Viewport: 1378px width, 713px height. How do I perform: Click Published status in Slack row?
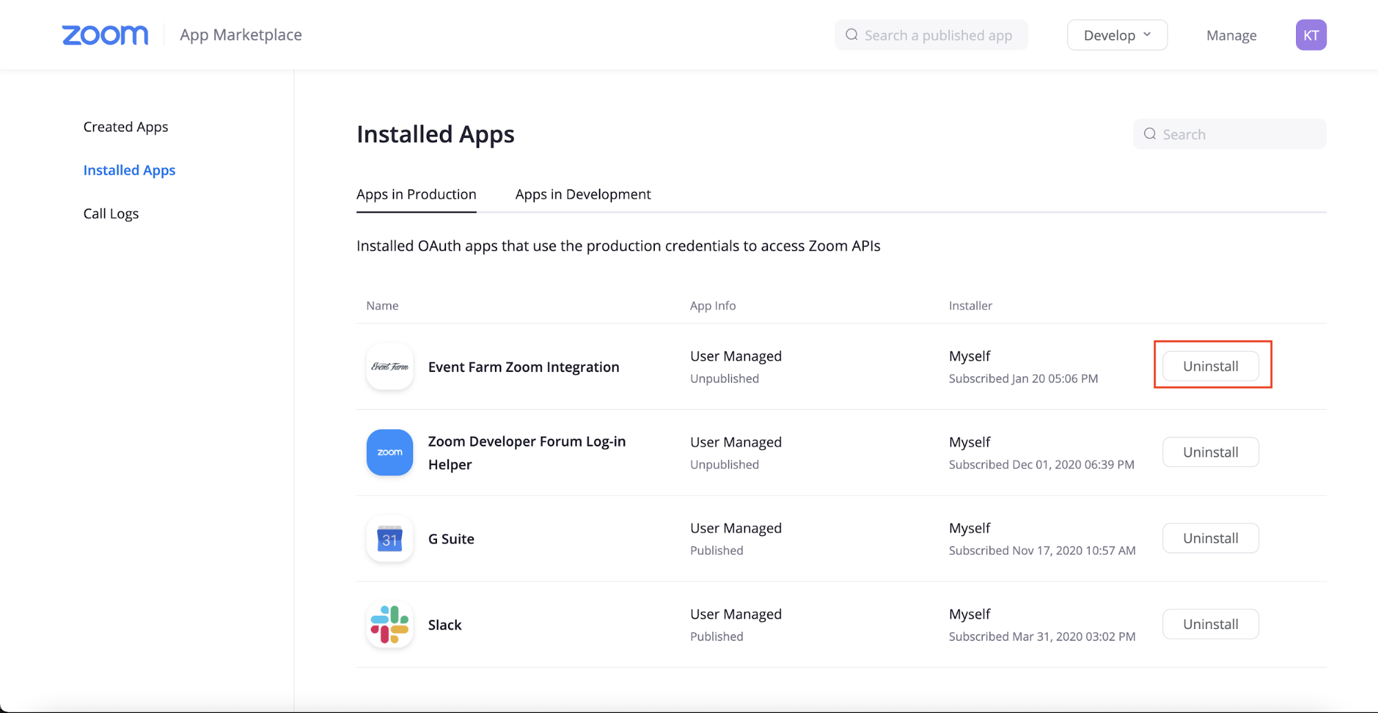click(x=716, y=637)
